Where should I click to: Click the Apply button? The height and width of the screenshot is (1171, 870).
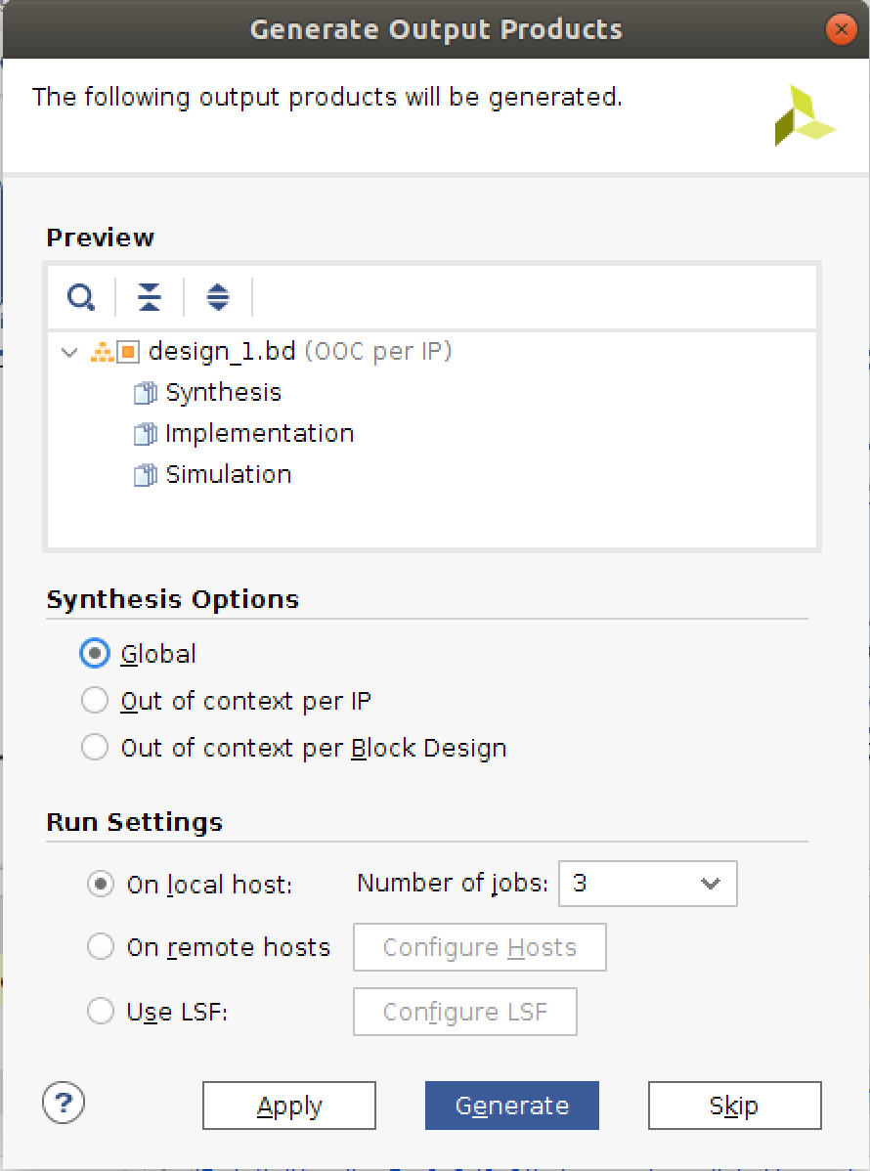pos(289,1106)
